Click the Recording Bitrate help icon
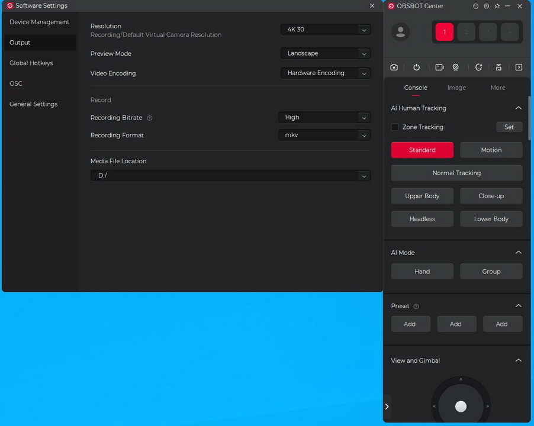 click(x=150, y=118)
